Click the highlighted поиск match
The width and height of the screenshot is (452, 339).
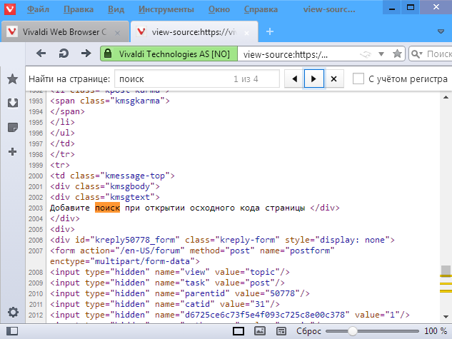pyautogui.click(x=108, y=208)
